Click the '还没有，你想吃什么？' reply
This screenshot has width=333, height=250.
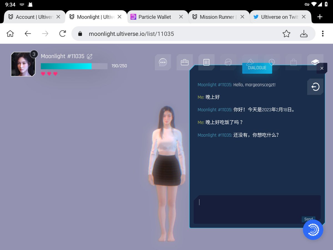pyautogui.click(x=256, y=135)
